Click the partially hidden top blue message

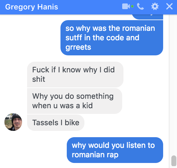(148, 17)
